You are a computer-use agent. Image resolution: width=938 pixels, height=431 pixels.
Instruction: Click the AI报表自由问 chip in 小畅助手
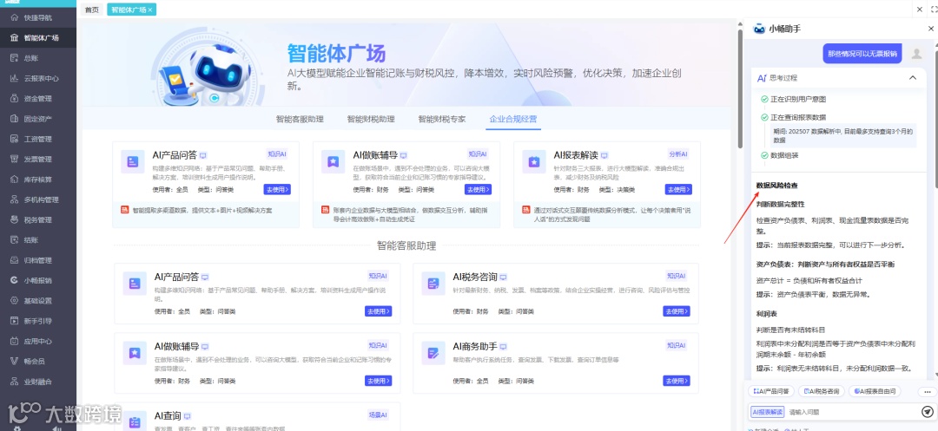(875, 392)
